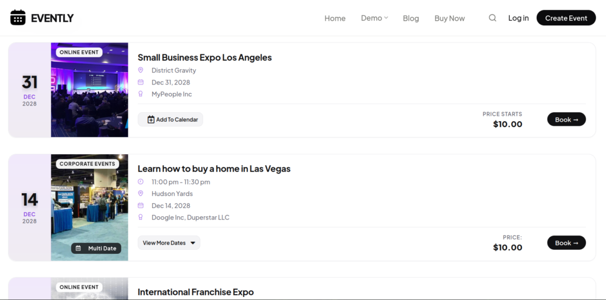The image size is (606, 300).
Task: Open the View More Dates dropdown
Action: 169,243
